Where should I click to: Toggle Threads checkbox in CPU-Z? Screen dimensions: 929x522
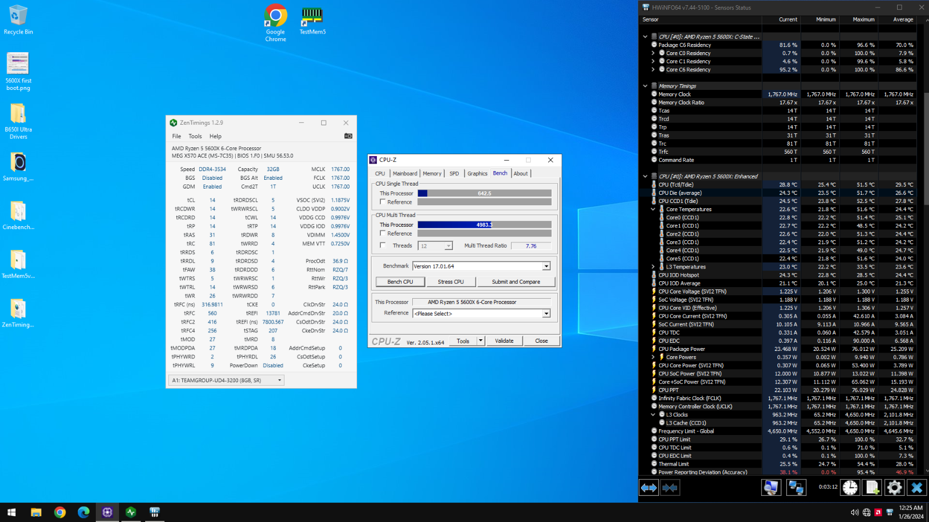coord(383,245)
